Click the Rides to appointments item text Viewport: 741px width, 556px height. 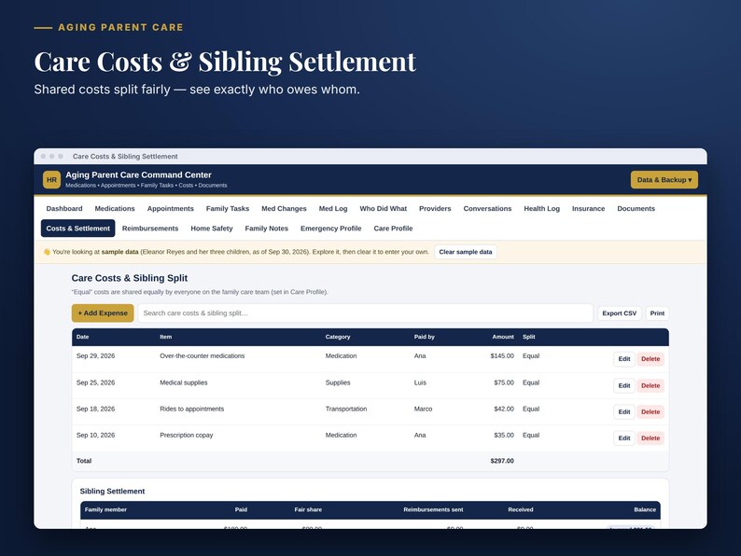click(192, 409)
